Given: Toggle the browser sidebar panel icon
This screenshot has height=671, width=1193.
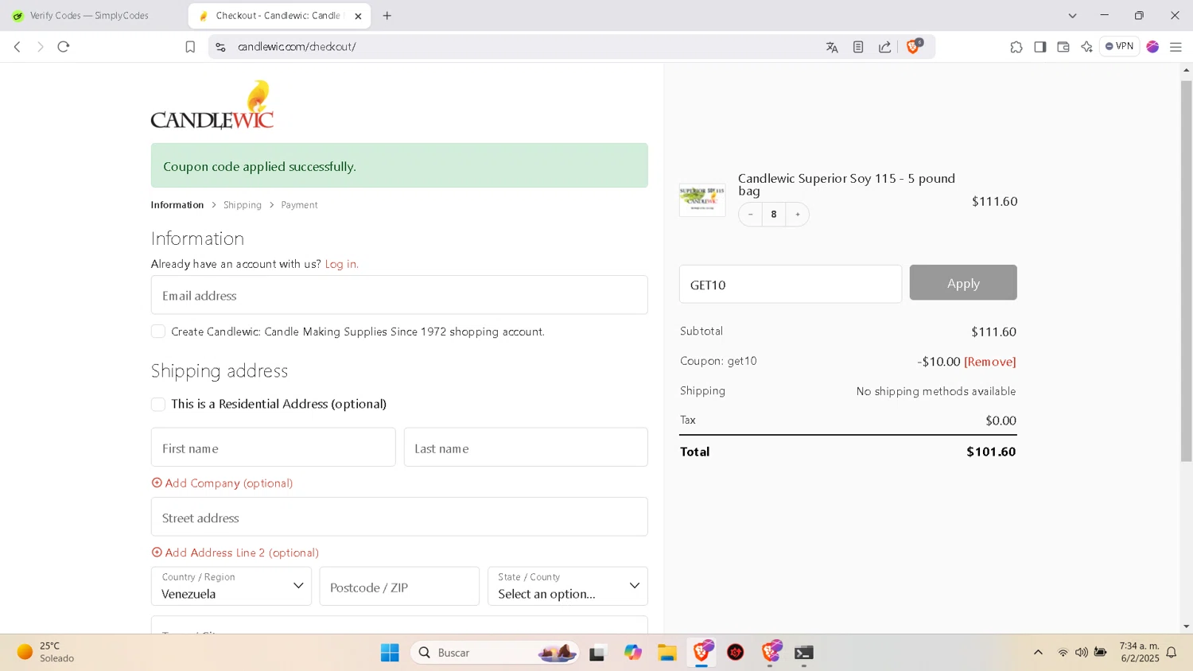Looking at the screenshot, I should pyautogui.click(x=1040, y=47).
